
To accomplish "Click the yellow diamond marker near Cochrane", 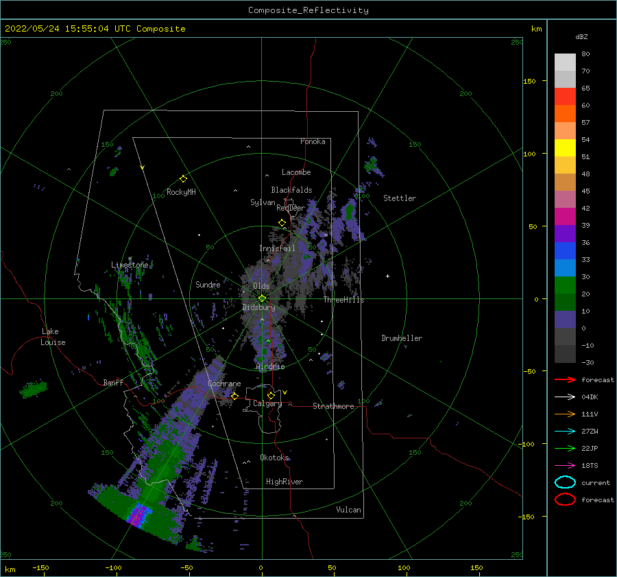I will point(234,396).
